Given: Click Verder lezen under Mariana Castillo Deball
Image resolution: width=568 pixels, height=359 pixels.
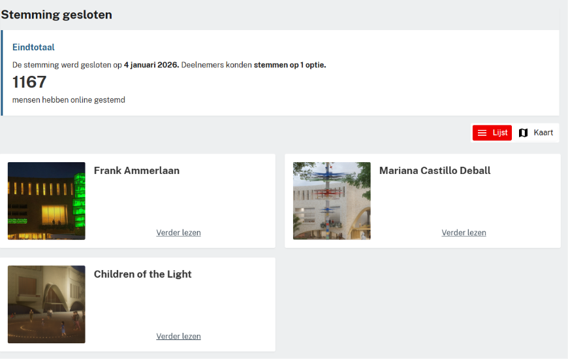Looking at the screenshot, I should [464, 233].
